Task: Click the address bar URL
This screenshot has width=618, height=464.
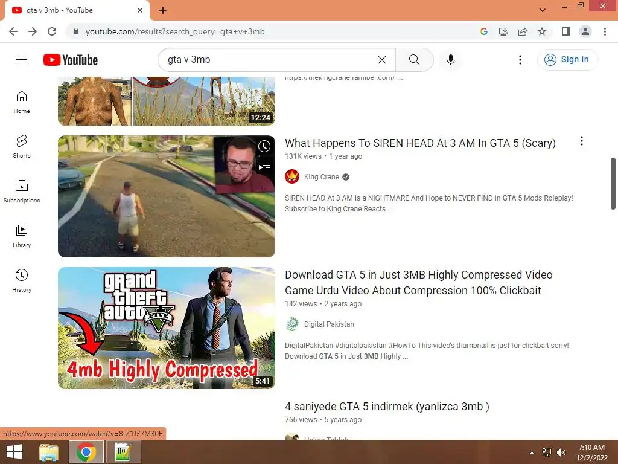Action: [x=175, y=31]
